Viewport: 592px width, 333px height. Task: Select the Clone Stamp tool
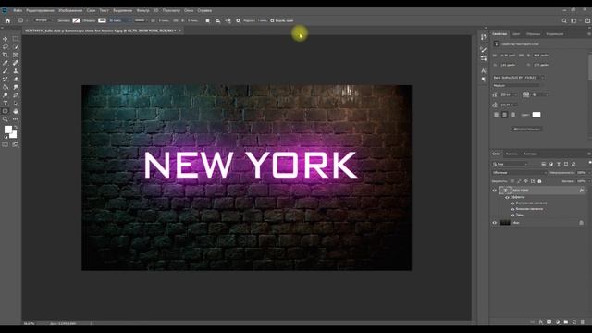16,71
